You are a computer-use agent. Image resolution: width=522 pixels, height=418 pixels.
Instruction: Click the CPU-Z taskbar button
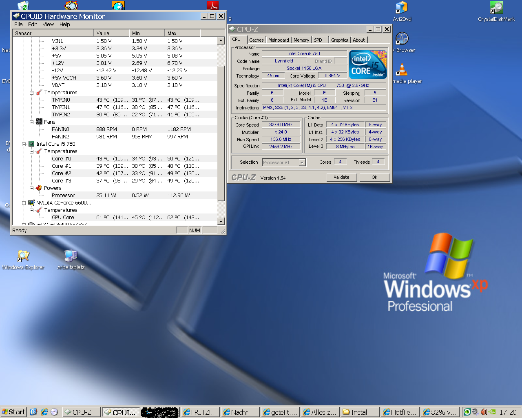[x=82, y=412]
